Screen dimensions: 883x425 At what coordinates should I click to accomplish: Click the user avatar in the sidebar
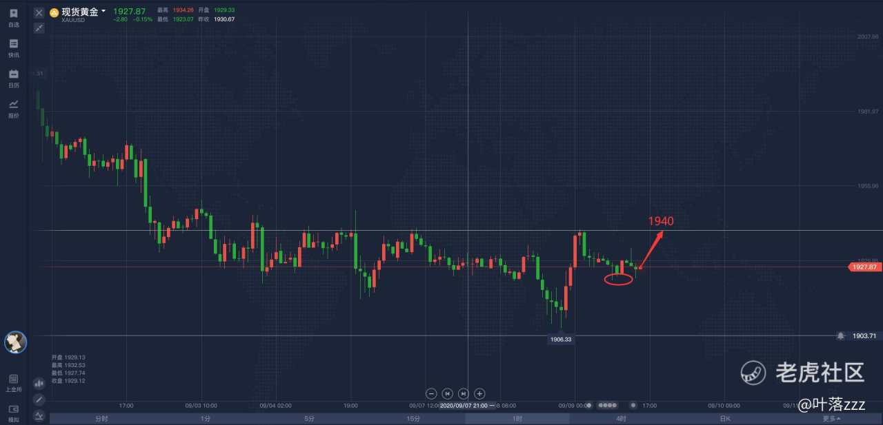click(x=15, y=342)
